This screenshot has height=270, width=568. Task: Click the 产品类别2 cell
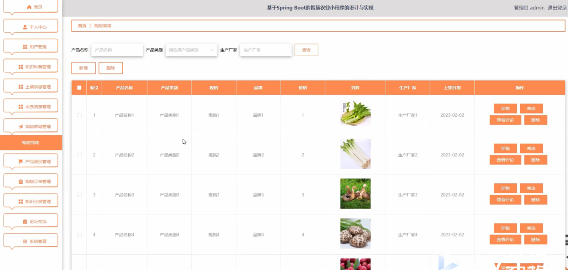point(169,155)
